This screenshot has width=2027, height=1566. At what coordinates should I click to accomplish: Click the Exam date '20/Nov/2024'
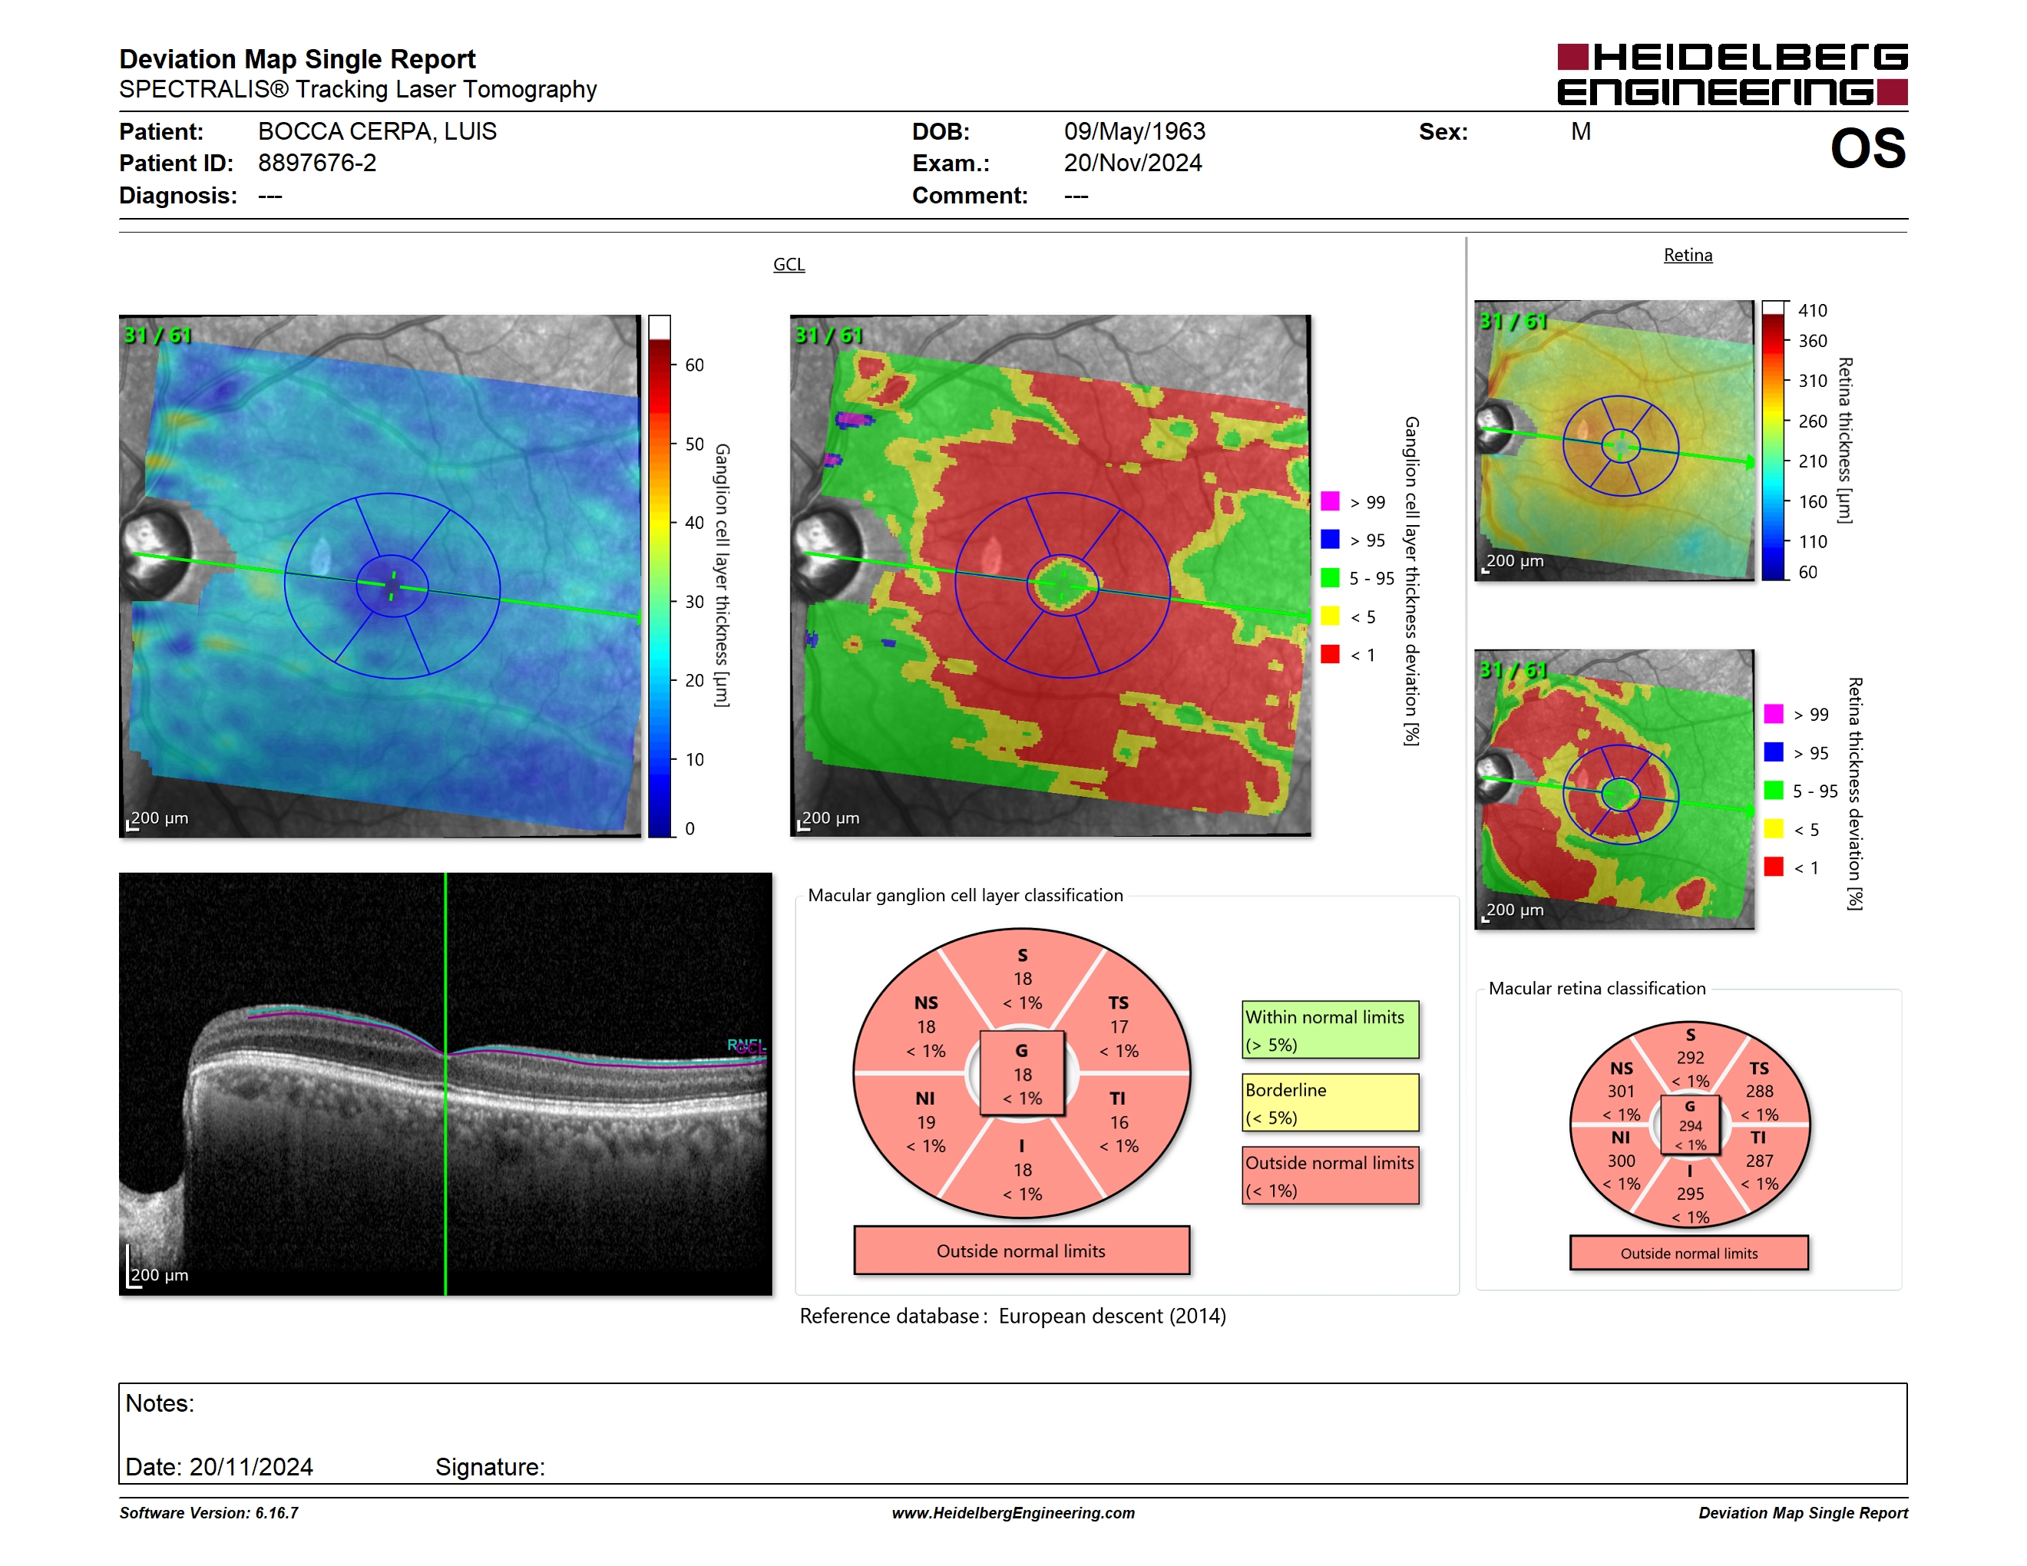point(1133,164)
